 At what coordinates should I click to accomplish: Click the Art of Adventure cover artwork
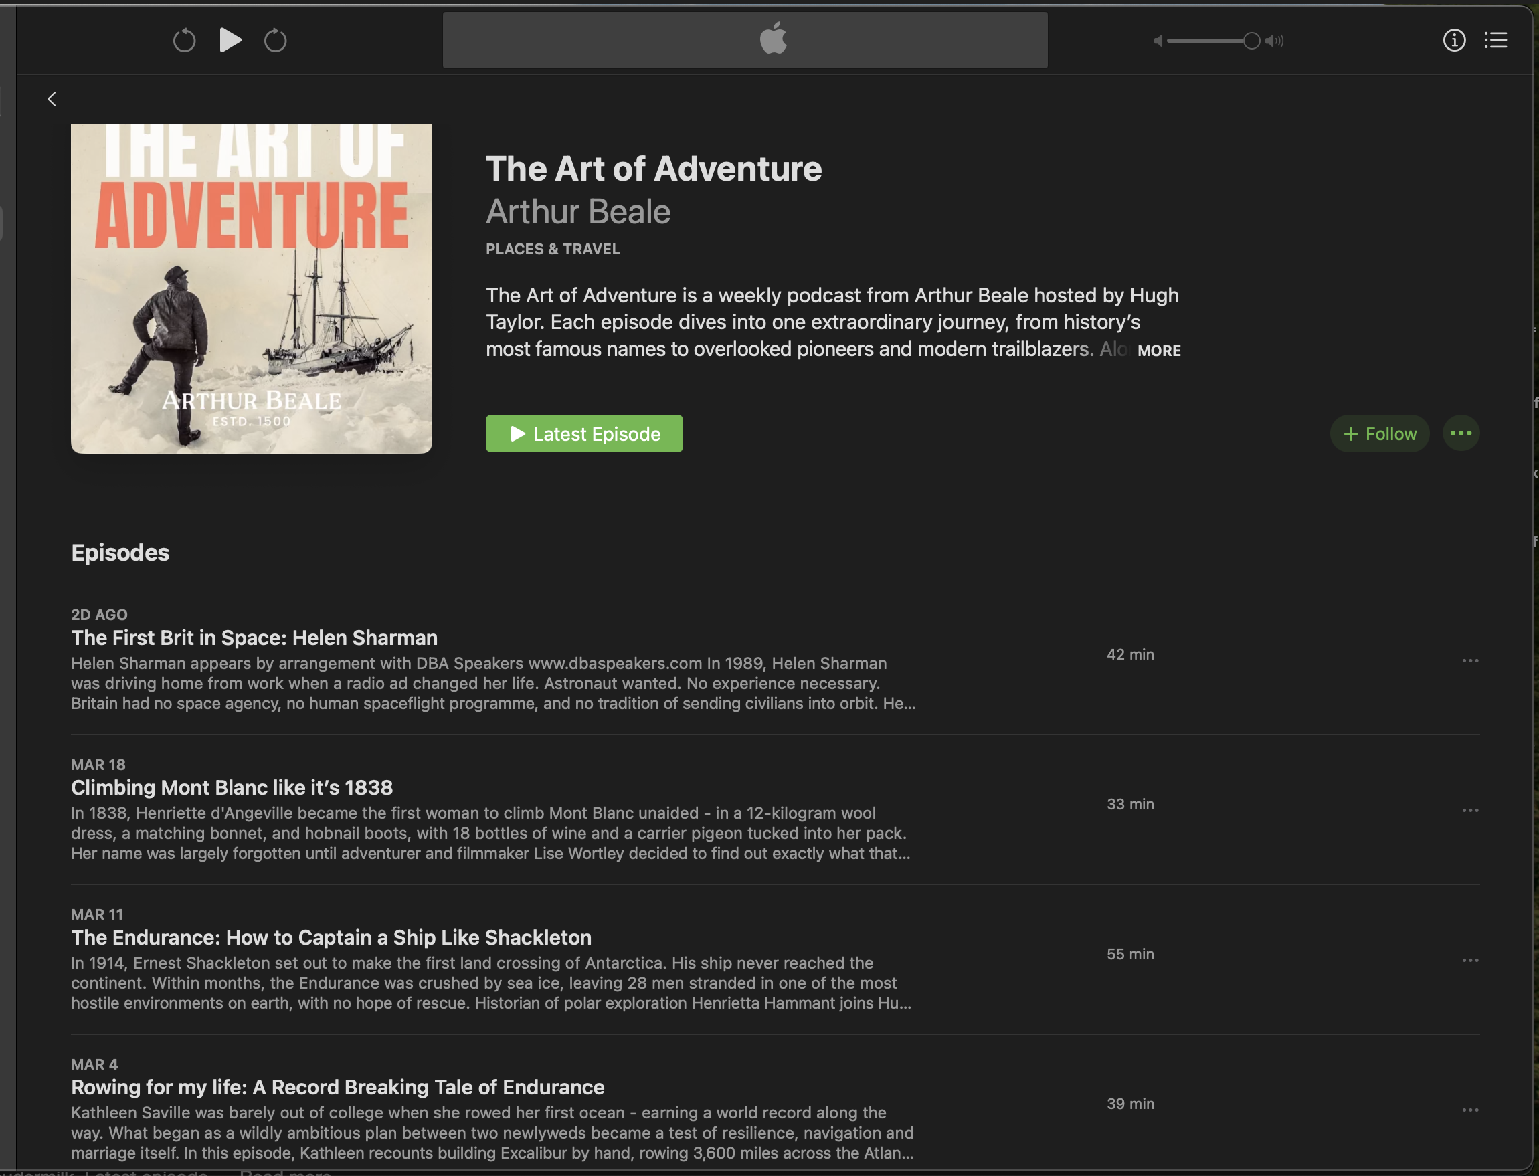point(252,289)
